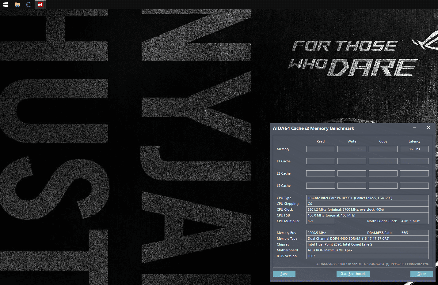Click the CPU Type value '10-Core Intel Core i9-10900K'
438x285 pixels.
(368, 198)
